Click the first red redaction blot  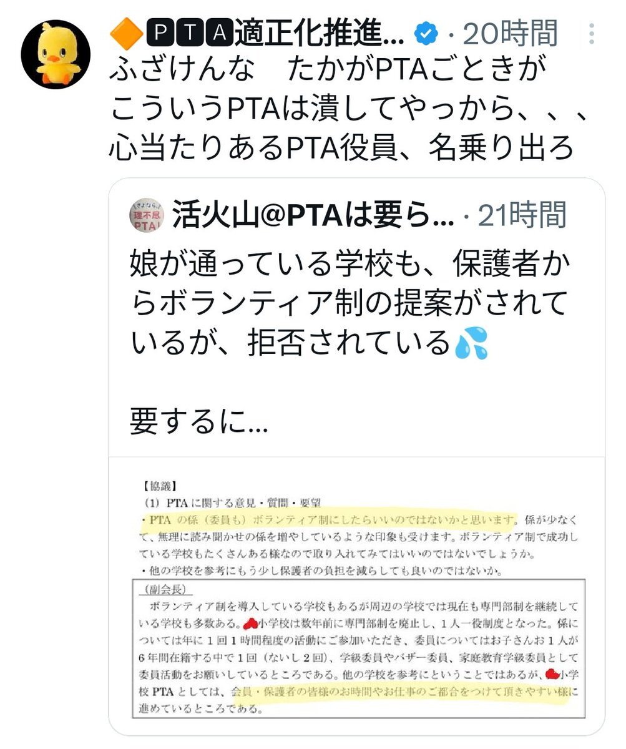(250, 622)
